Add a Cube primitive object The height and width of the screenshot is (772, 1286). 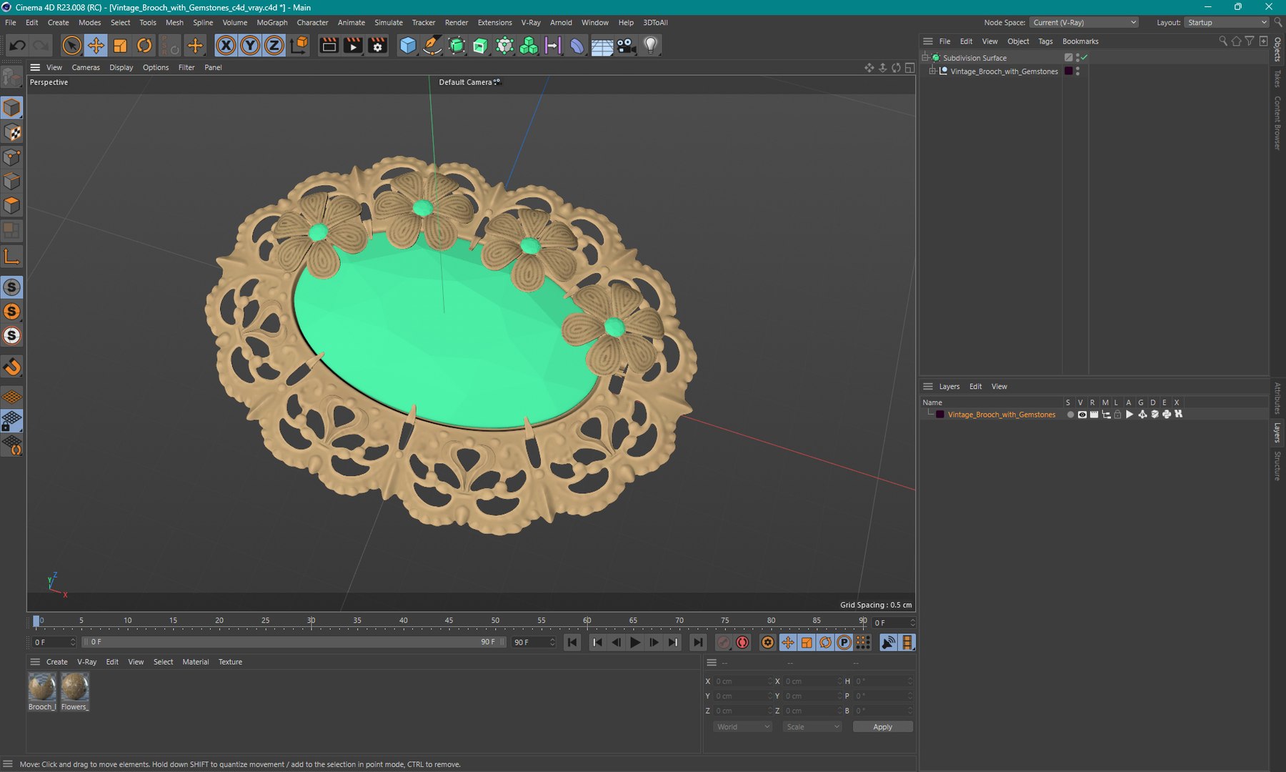[x=408, y=46]
